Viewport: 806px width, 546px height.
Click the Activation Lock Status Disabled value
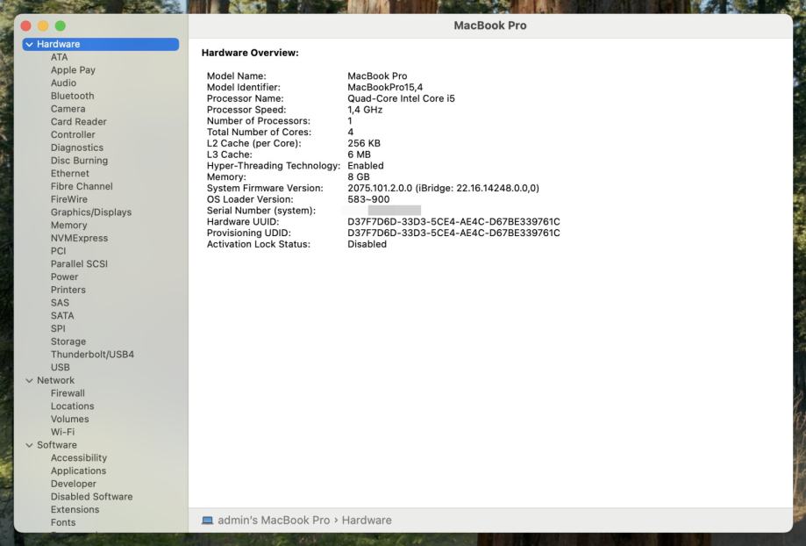(367, 244)
